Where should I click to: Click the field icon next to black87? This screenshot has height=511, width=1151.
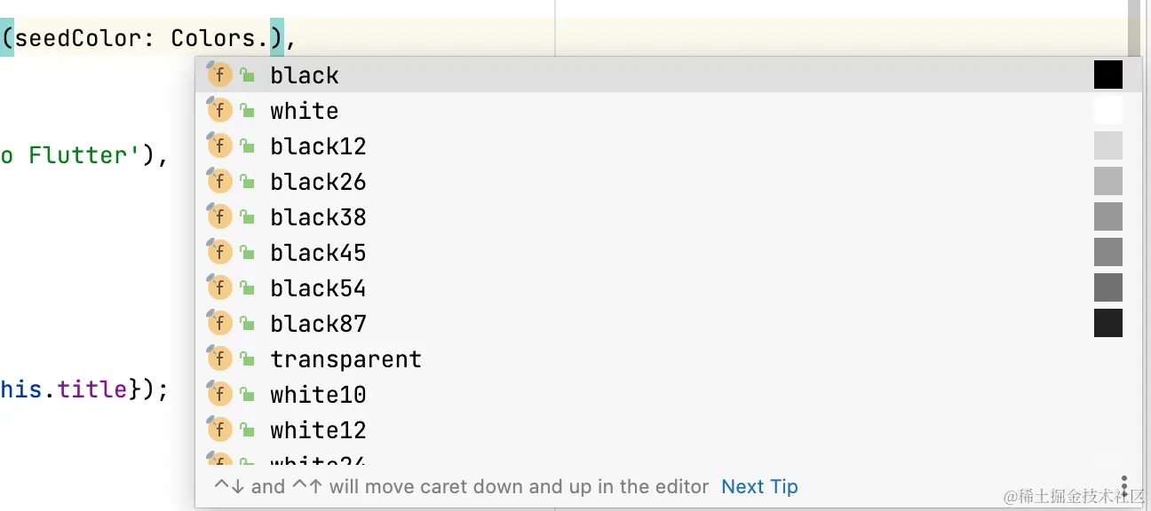219,323
